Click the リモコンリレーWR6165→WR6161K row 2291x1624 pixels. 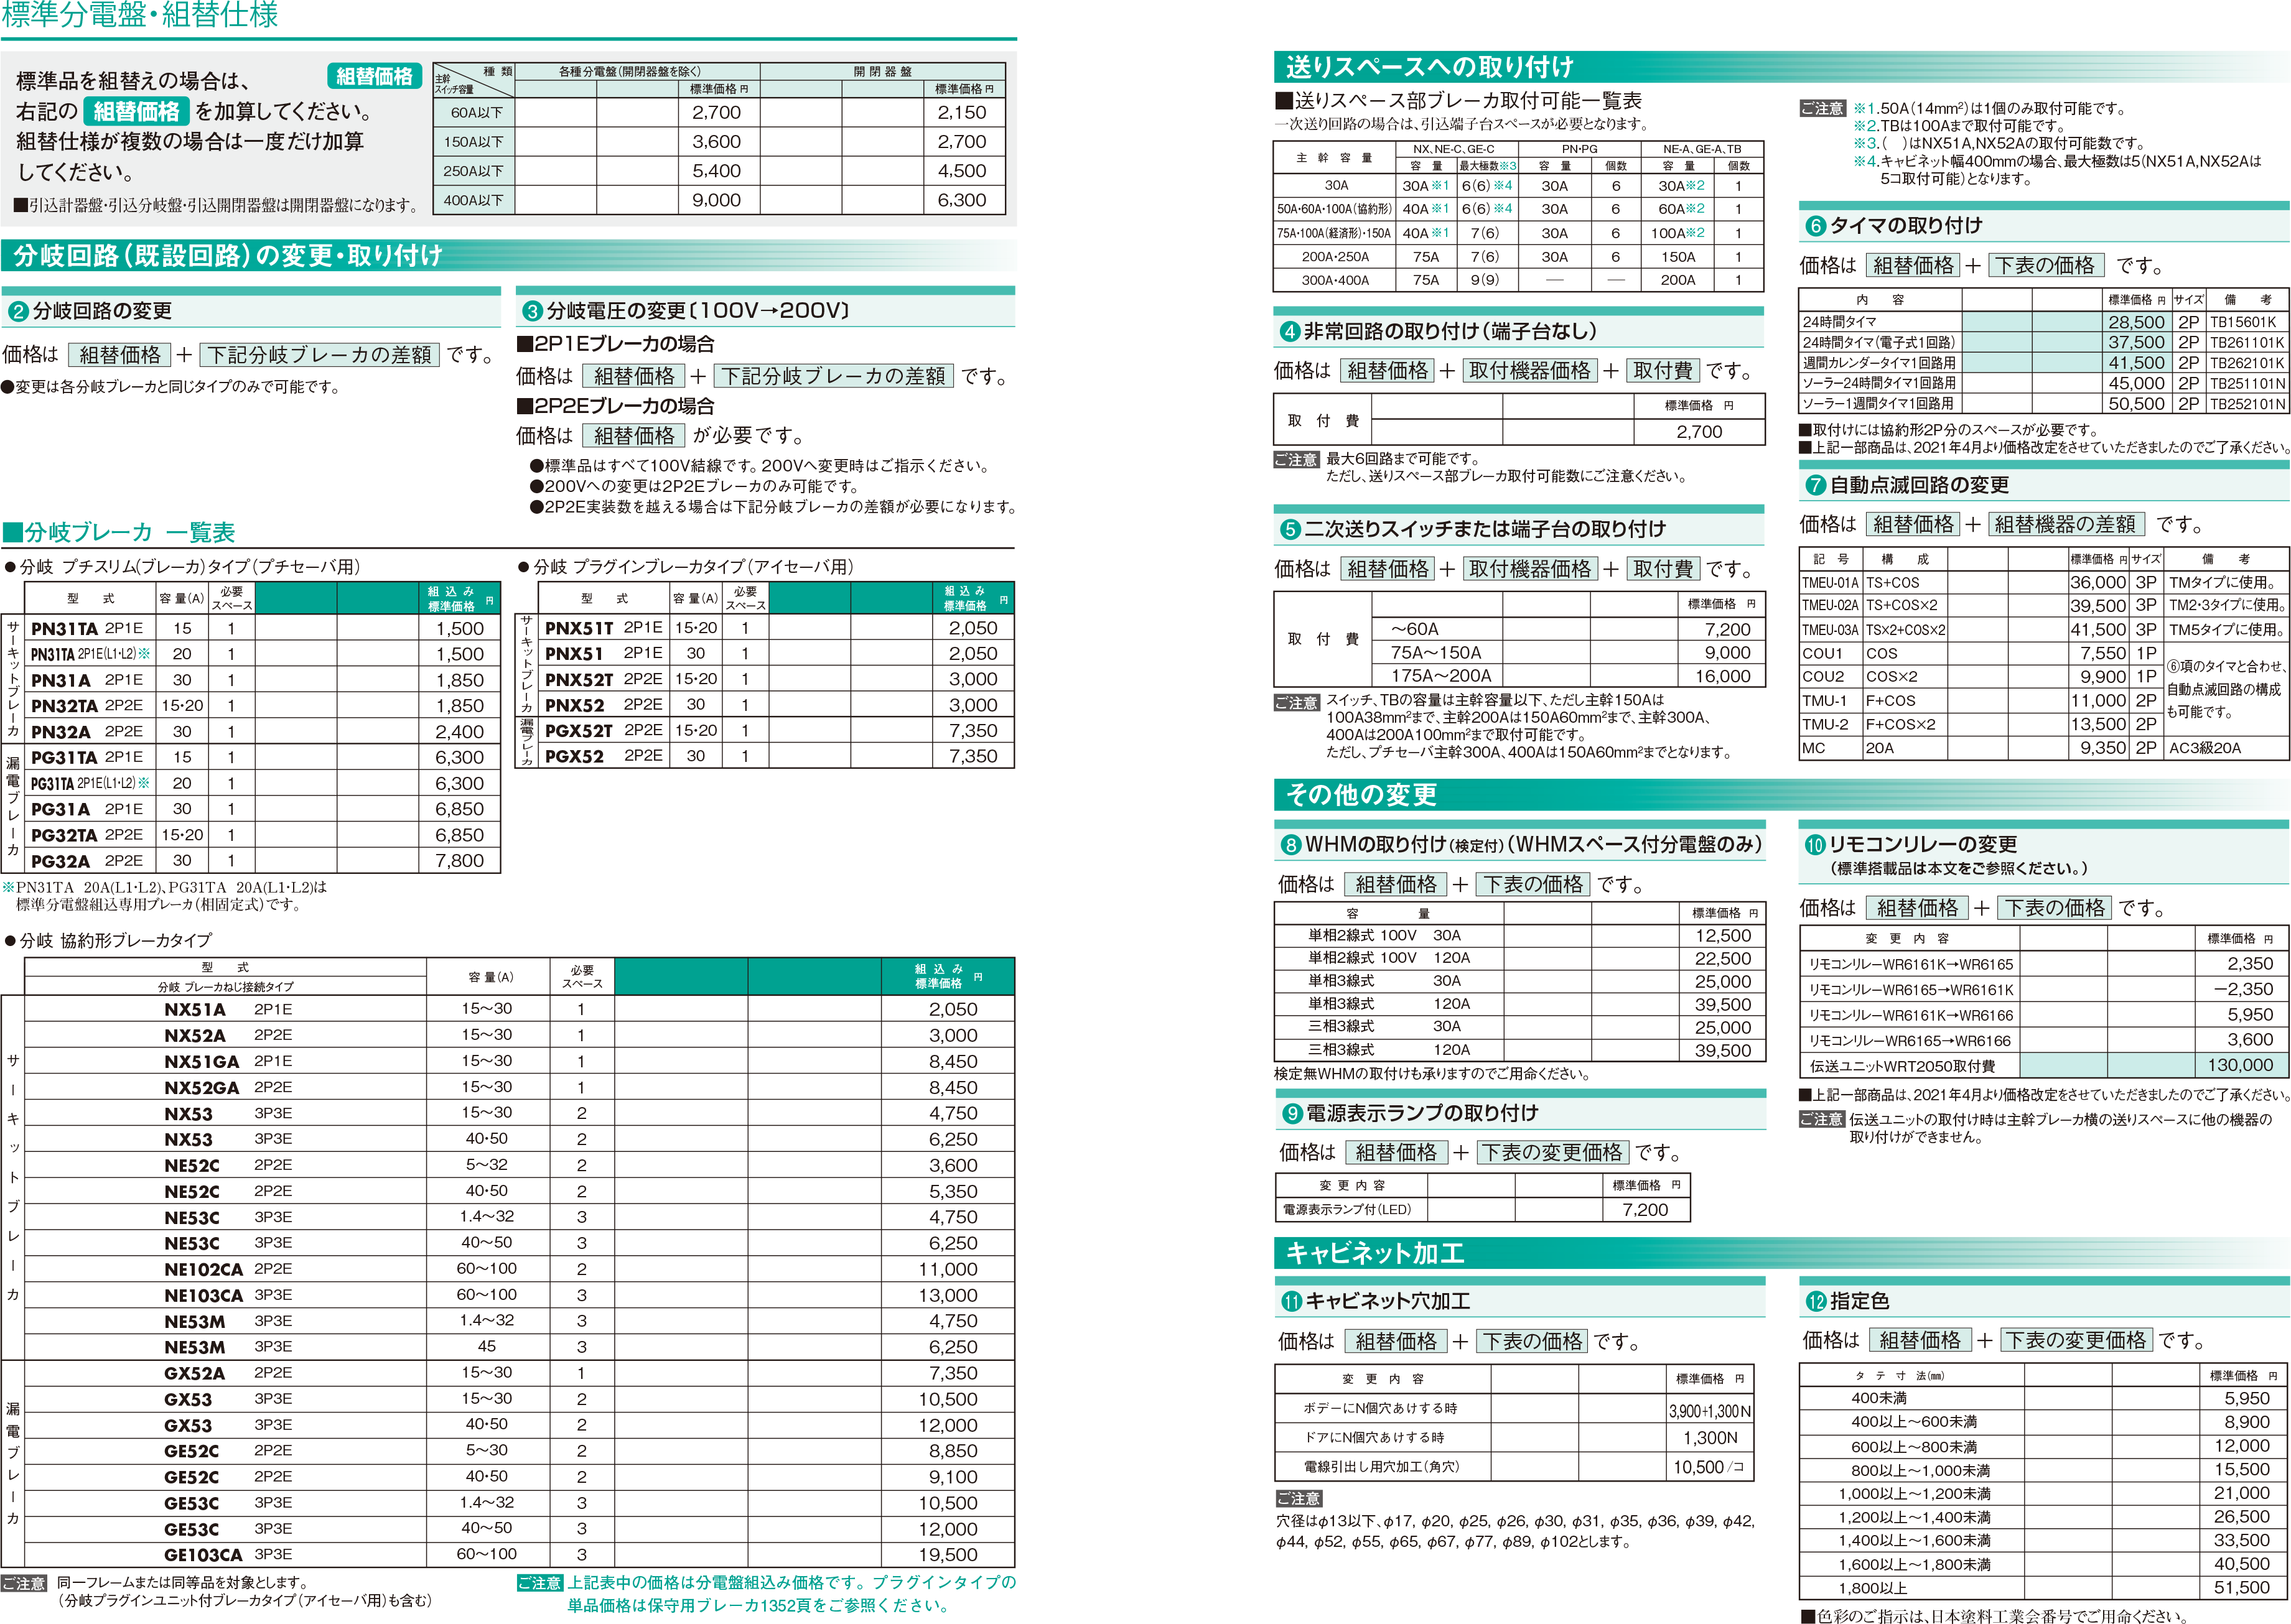(2044, 990)
